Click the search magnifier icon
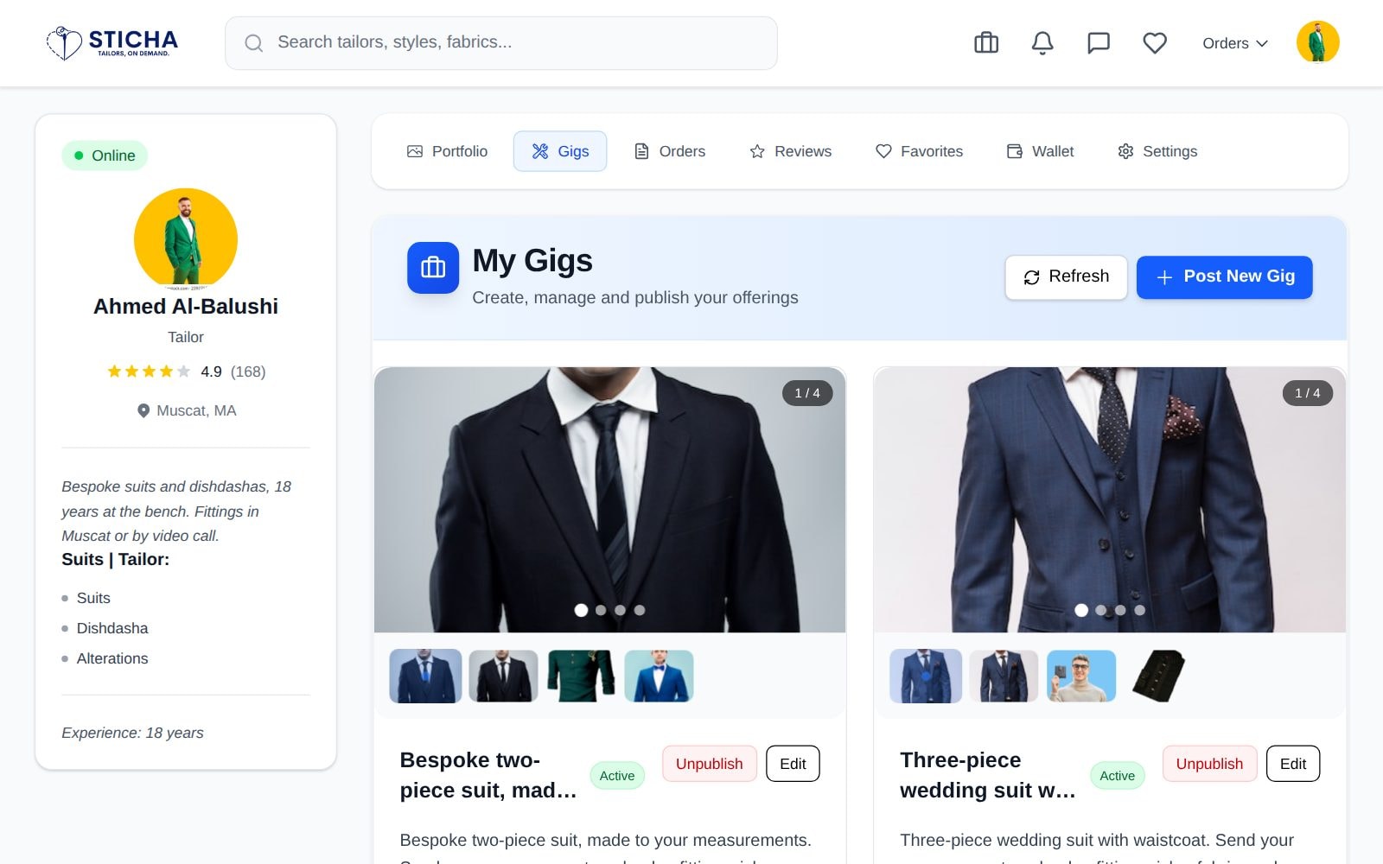 tap(253, 43)
